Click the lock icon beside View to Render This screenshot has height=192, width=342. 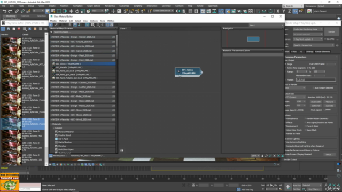[337, 45]
